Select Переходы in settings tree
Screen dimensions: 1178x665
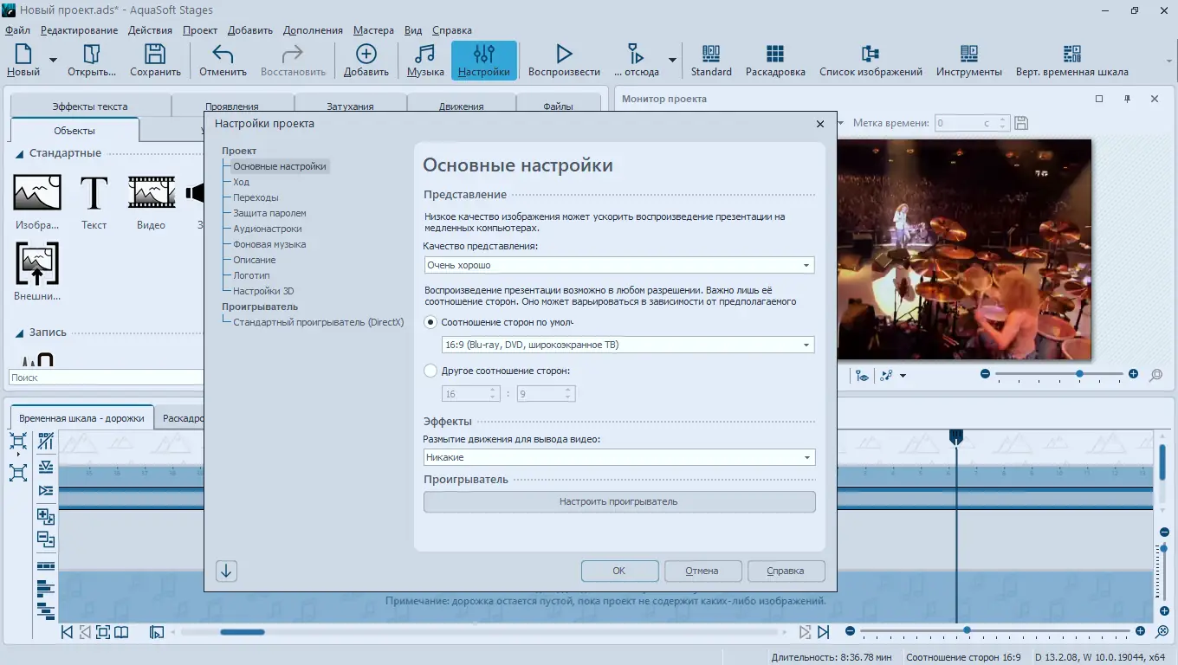pyautogui.click(x=256, y=197)
